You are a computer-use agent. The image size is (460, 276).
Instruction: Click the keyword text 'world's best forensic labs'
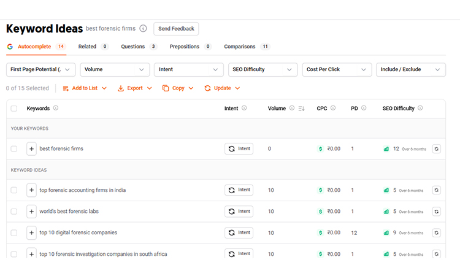69,211
